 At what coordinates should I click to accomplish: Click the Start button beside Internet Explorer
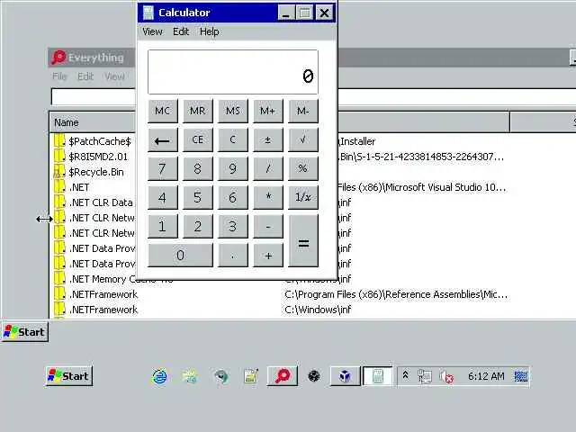click(69, 376)
